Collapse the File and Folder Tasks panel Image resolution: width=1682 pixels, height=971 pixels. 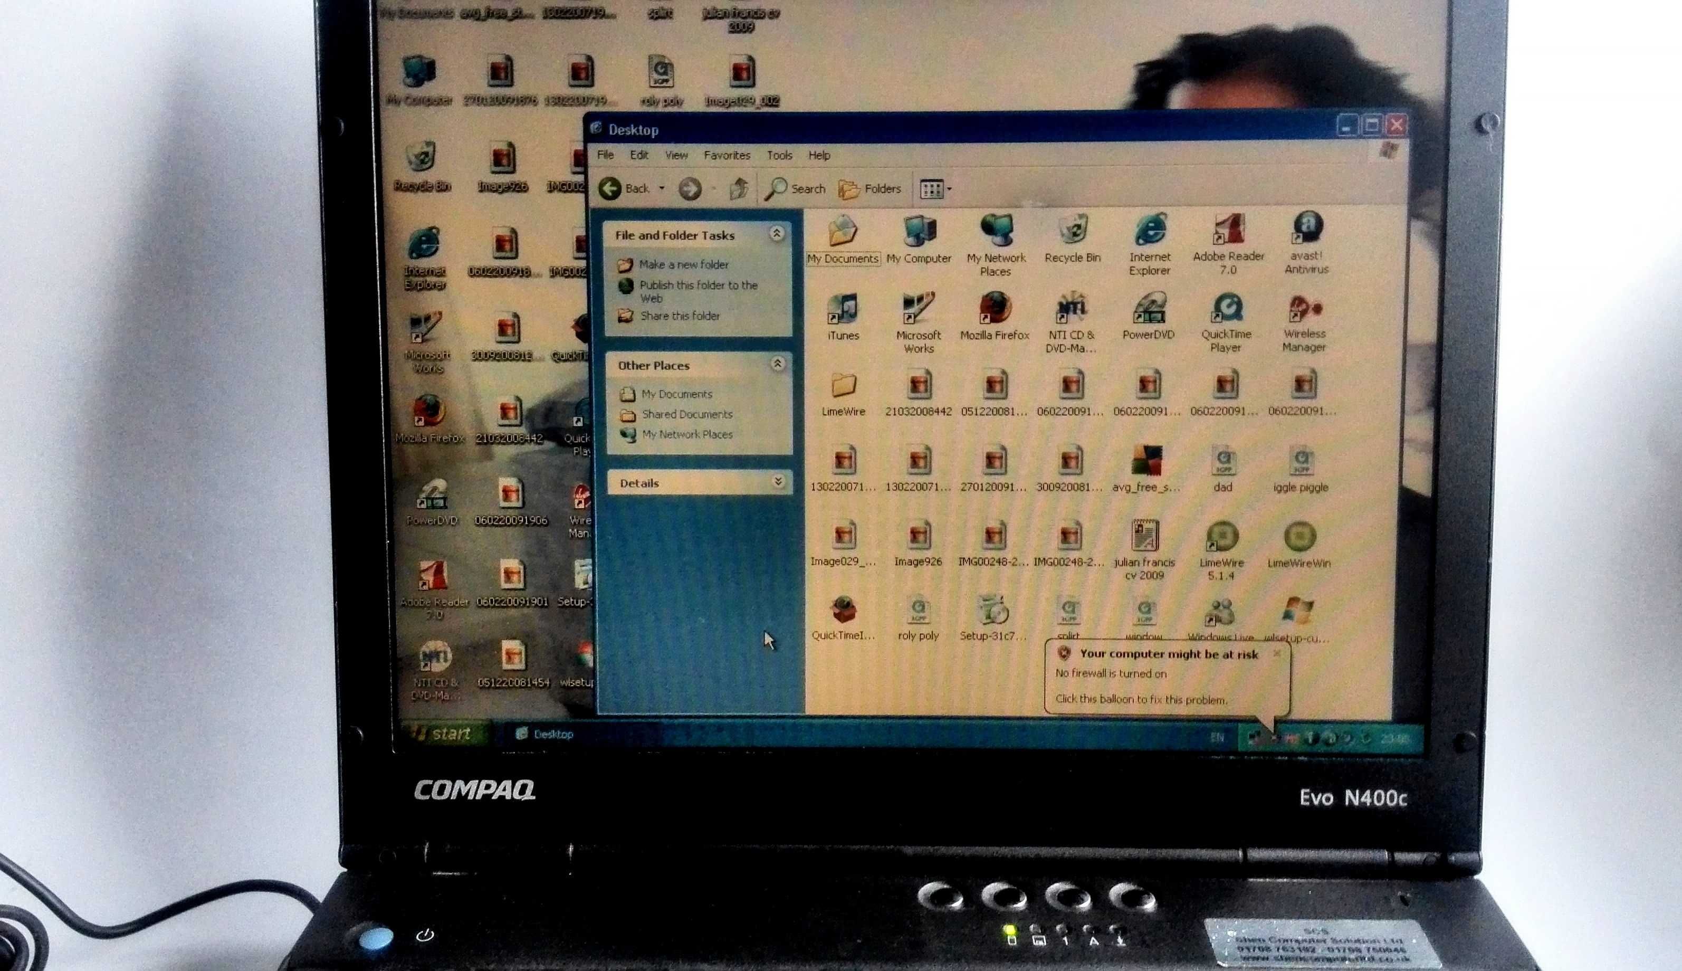point(776,233)
